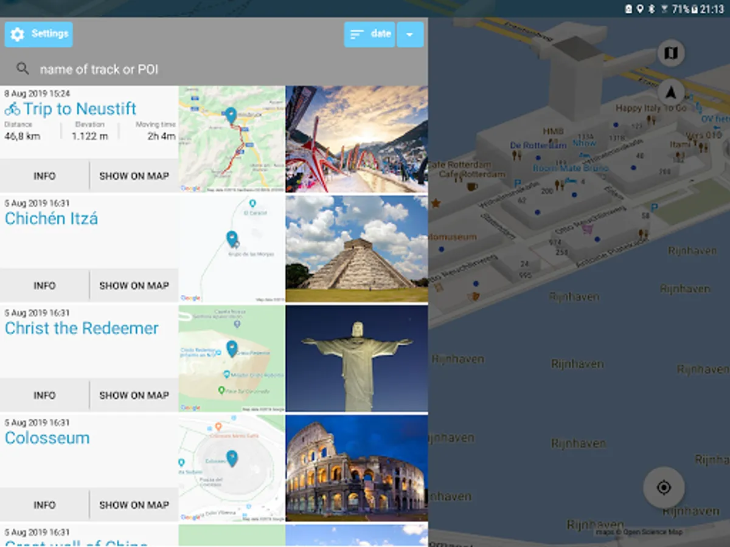
Task: Click the 21:13 clock in status bar
Action: pos(712,9)
